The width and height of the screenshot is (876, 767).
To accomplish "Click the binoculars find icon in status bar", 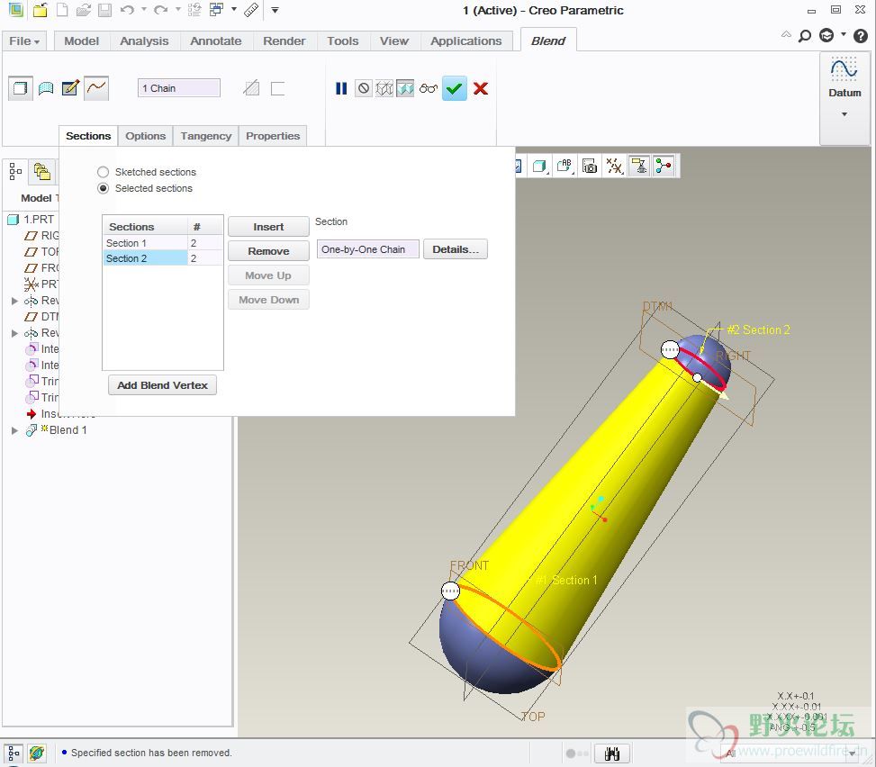I will (x=611, y=753).
